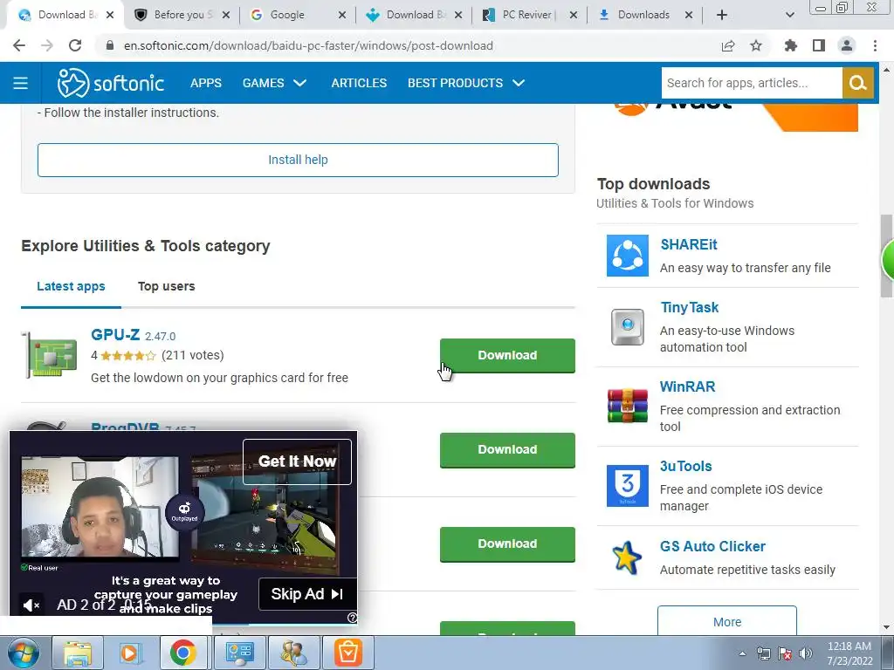Switch to the Google browser tab
Screen dimensions: 894x670
pos(287,15)
